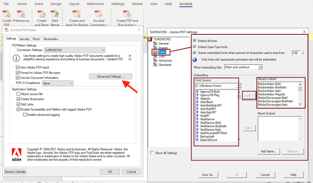The width and height of the screenshot is (313, 183).
Task: Uncheck View Adobe PDF result
Action: [18, 68]
